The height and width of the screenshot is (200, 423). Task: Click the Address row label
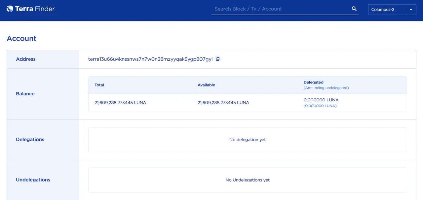pyautogui.click(x=26, y=59)
